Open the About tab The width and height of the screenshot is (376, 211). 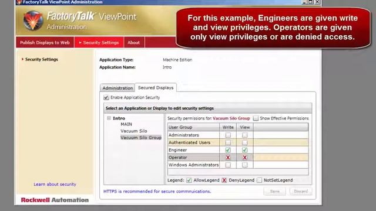[133, 43]
